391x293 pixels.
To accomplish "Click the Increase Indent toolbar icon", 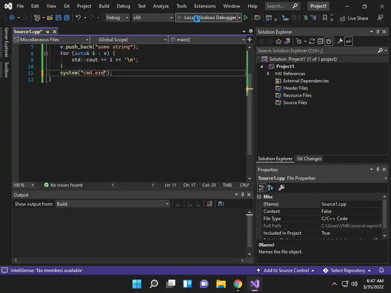I will [x=305, y=18].
